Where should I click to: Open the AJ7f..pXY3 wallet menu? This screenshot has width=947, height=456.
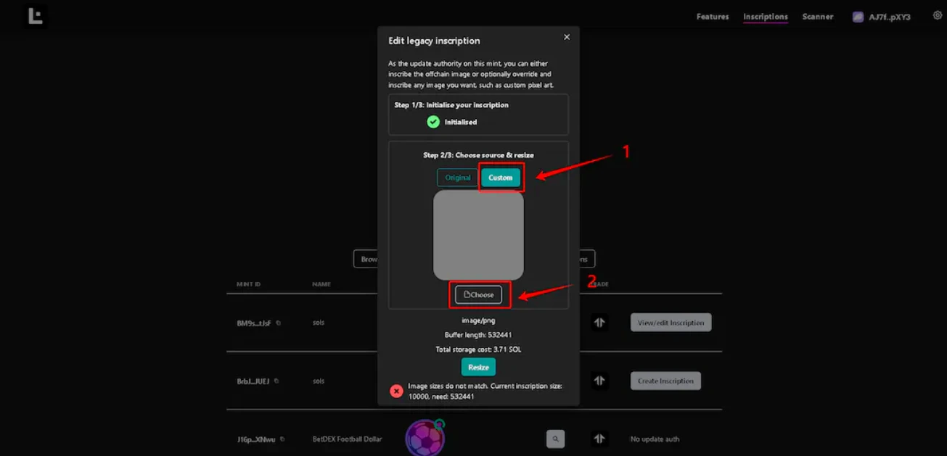tap(882, 17)
